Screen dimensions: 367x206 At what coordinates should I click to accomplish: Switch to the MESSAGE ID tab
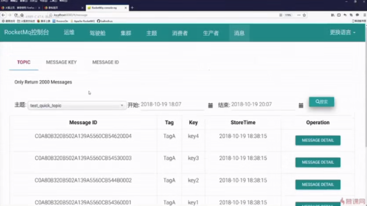[x=106, y=62]
